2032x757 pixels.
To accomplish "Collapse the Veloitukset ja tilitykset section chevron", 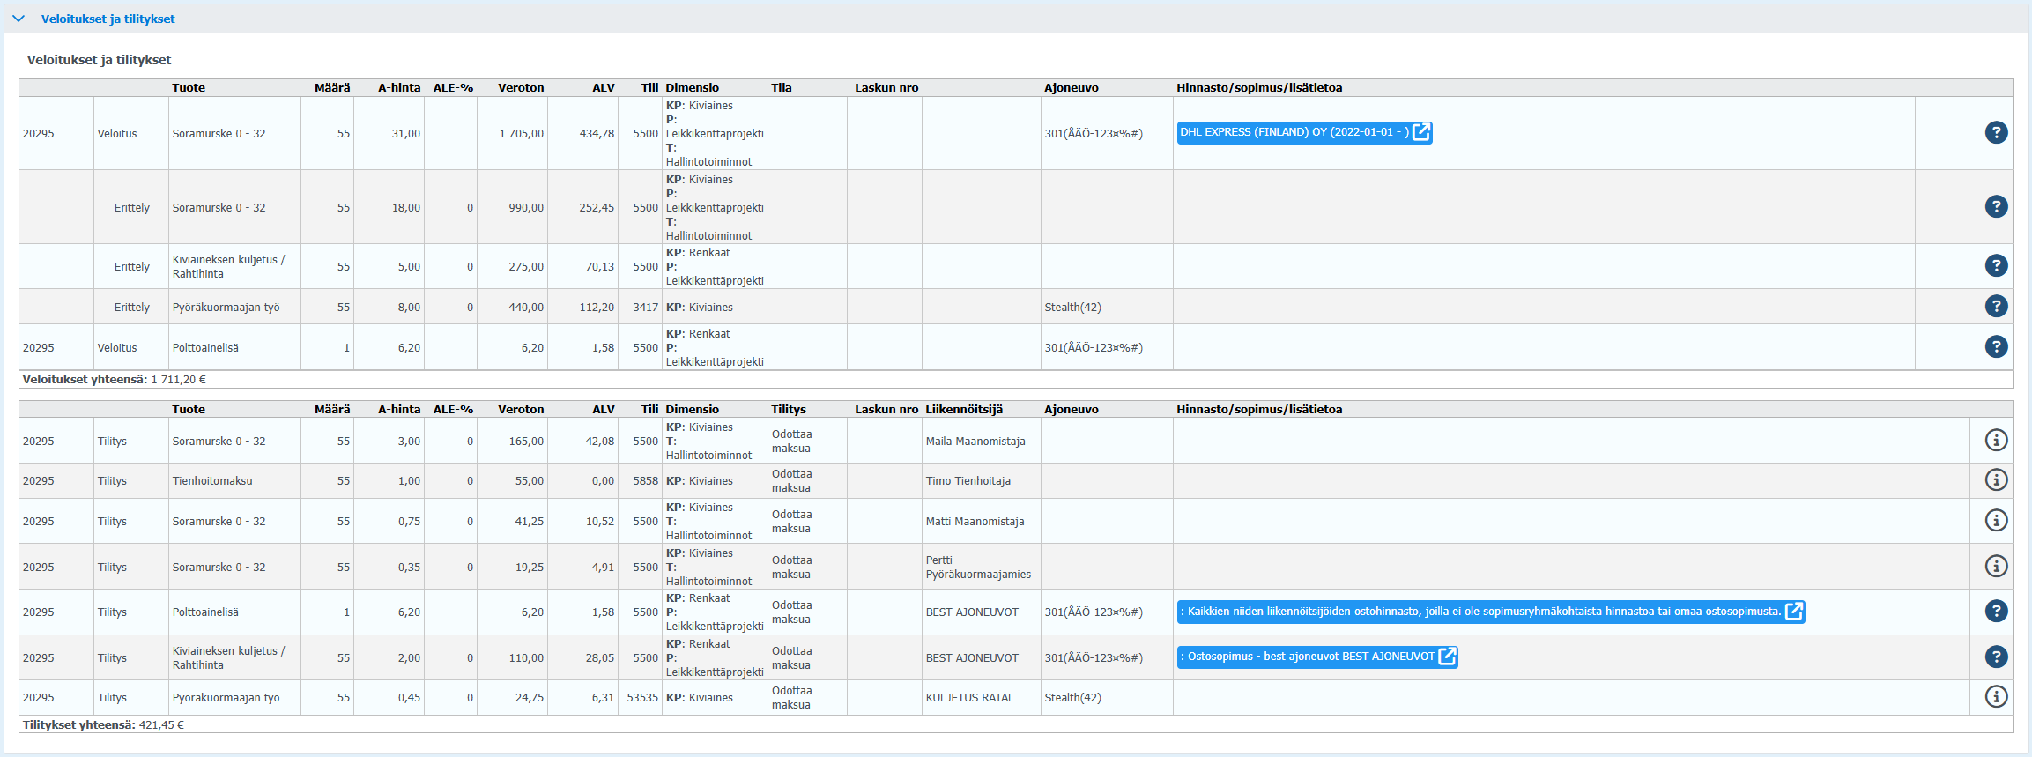I will click(x=19, y=19).
